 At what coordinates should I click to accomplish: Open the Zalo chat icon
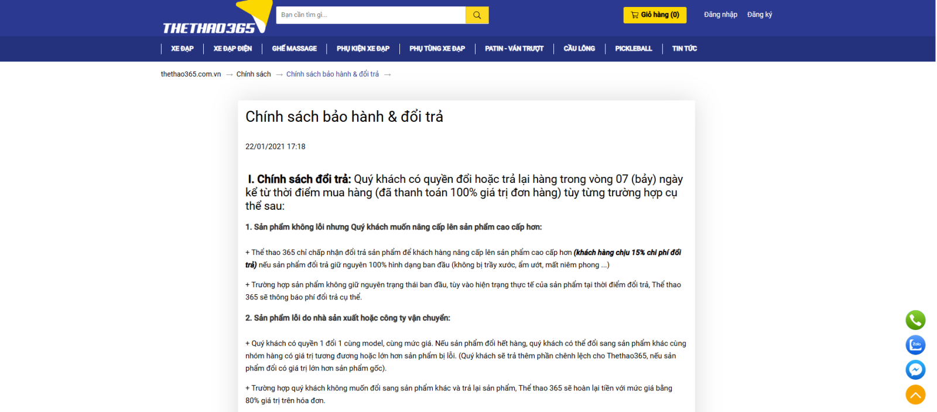point(915,345)
